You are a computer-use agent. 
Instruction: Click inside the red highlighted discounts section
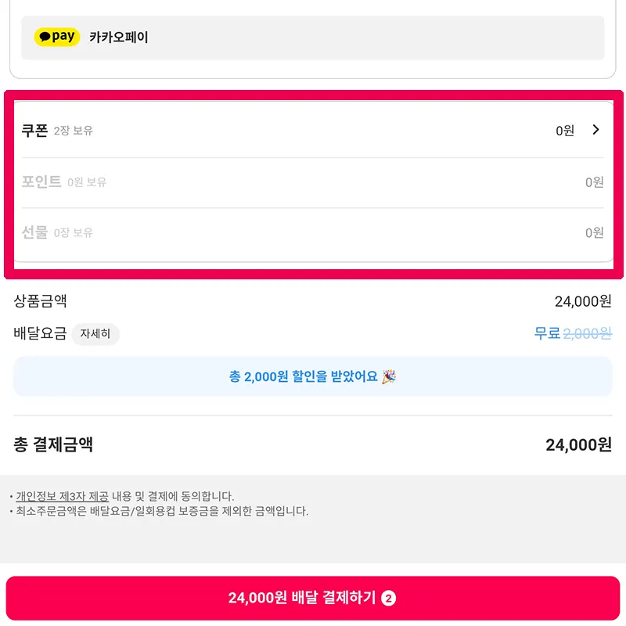[x=313, y=182]
